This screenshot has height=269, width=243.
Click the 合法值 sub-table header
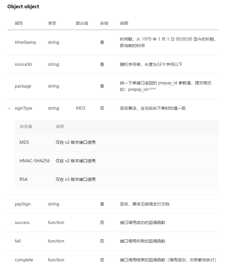coord(26,127)
